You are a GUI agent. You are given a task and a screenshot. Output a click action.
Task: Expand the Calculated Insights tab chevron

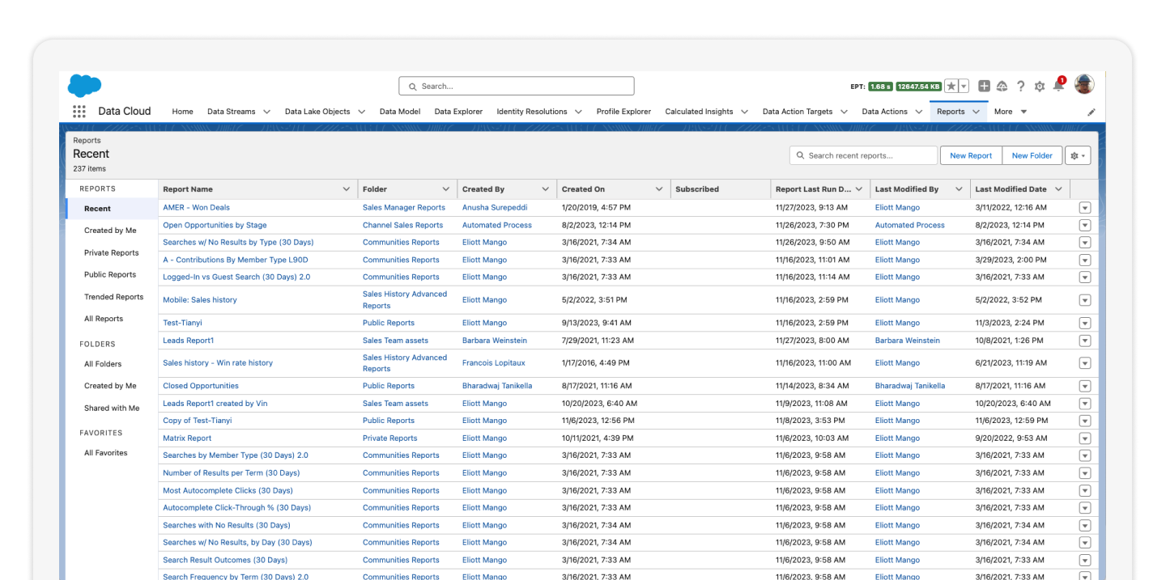click(x=744, y=112)
